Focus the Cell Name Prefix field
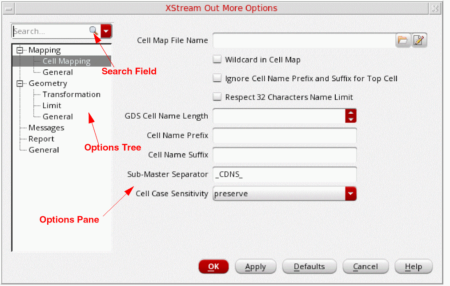This screenshot has height=286, width=450. (285, 135)
